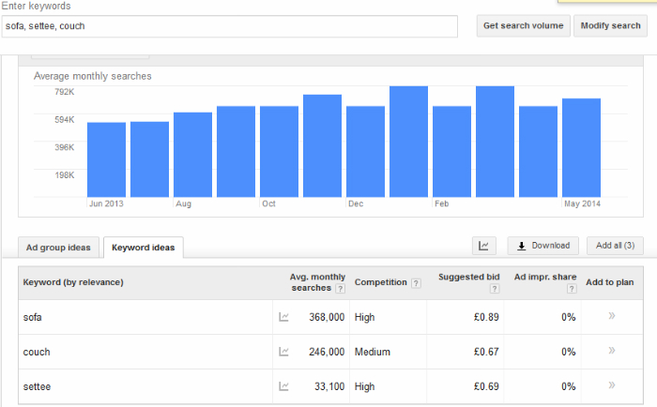Toggle the chart view icon beside Download
The width and height of the screenshot is (657, 407).
(x=484, y=246)
